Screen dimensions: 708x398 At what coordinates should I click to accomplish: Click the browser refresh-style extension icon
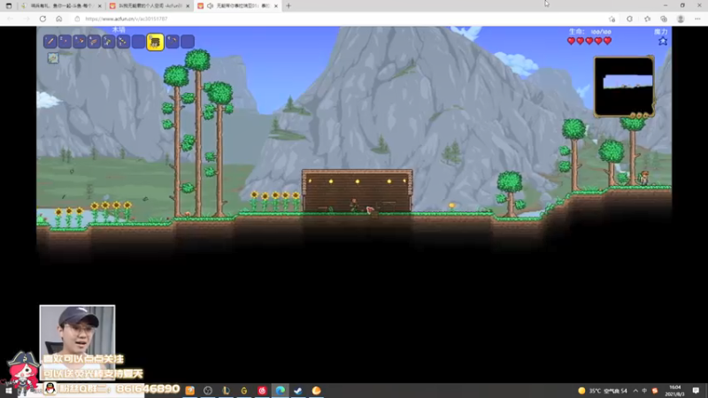tap(629, 19)
